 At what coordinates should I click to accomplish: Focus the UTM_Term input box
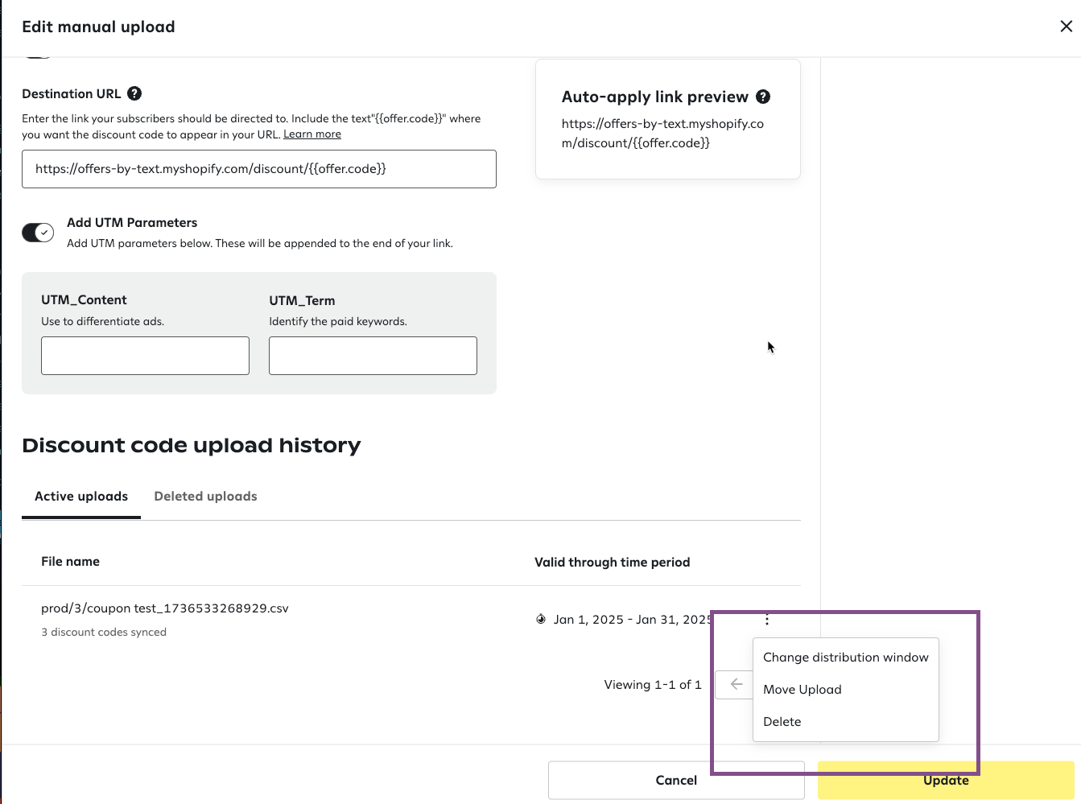[373, 356]
